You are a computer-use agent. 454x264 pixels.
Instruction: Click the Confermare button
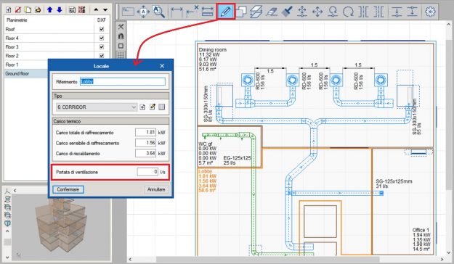[68, 189]
